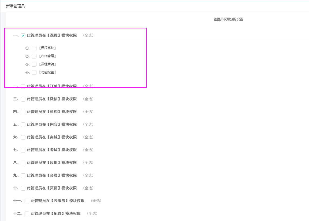Select the 【应用】 module permission checkbox
This screenshot has width=309, height=221.
[x=23, y=163]
